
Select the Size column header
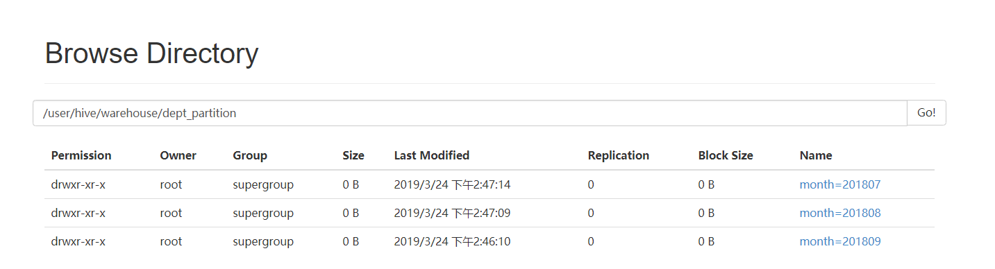(x=353, y=155)
